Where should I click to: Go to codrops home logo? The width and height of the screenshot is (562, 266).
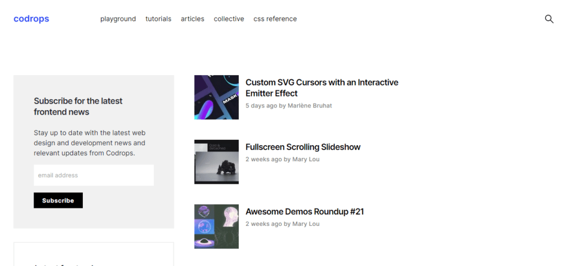click(31, 19)
